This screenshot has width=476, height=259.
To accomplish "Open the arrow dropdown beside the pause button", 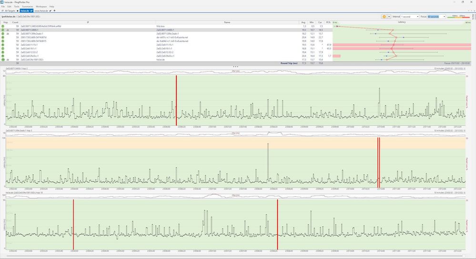I will (389, 16).
